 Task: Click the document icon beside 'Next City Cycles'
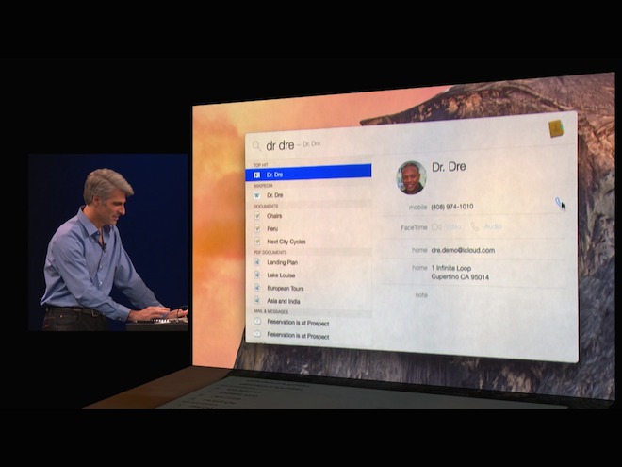point(257,242)
